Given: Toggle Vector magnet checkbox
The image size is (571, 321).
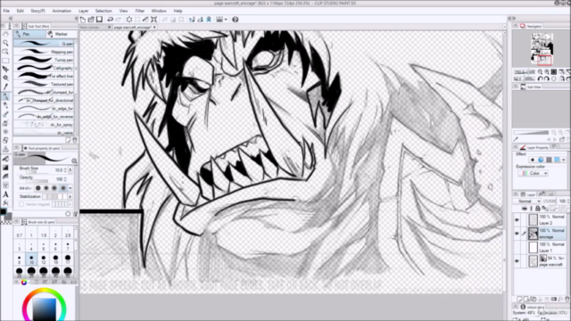Looking at the screenshot, I should pyautogui.click(x=21, y=204).
